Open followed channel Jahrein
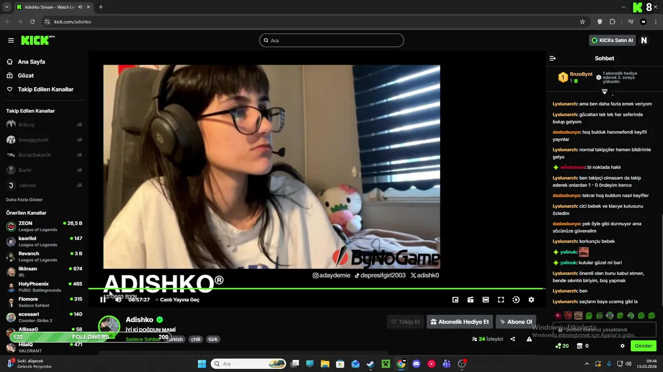The width and height of the screenshot is (663, 372). click(44, 185)
